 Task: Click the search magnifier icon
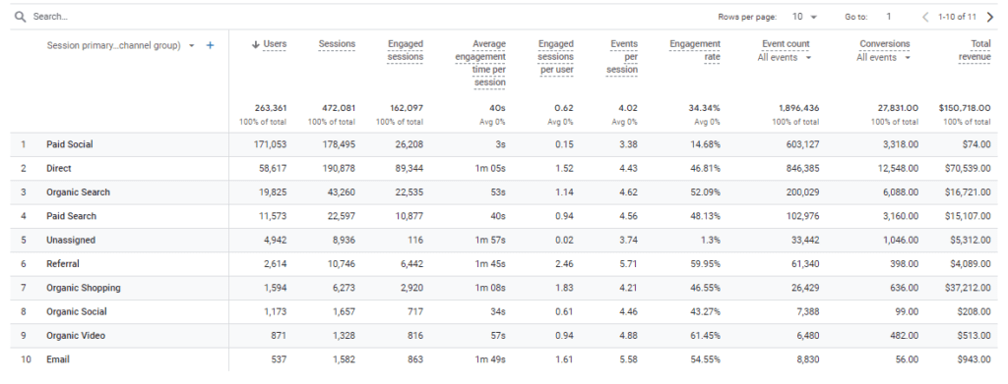(21, 17)
